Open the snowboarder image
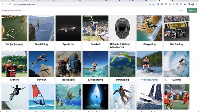199x112 pixels. click(123, 96)
